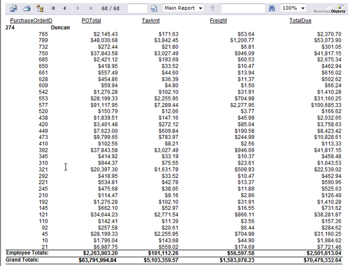Click the Grand Totals label

(x=22, y=260)
